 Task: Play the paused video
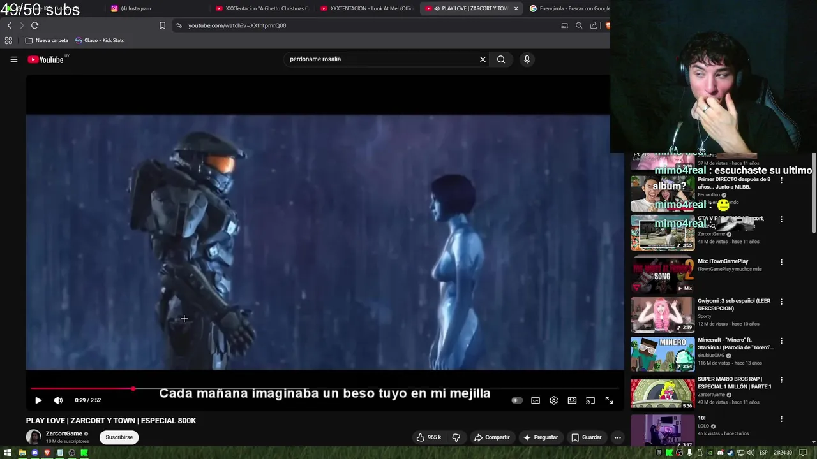pos(38,400)
